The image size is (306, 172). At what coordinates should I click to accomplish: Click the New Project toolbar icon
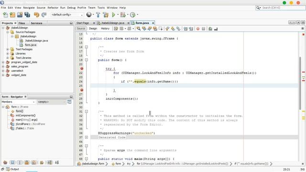click(12, 15)
